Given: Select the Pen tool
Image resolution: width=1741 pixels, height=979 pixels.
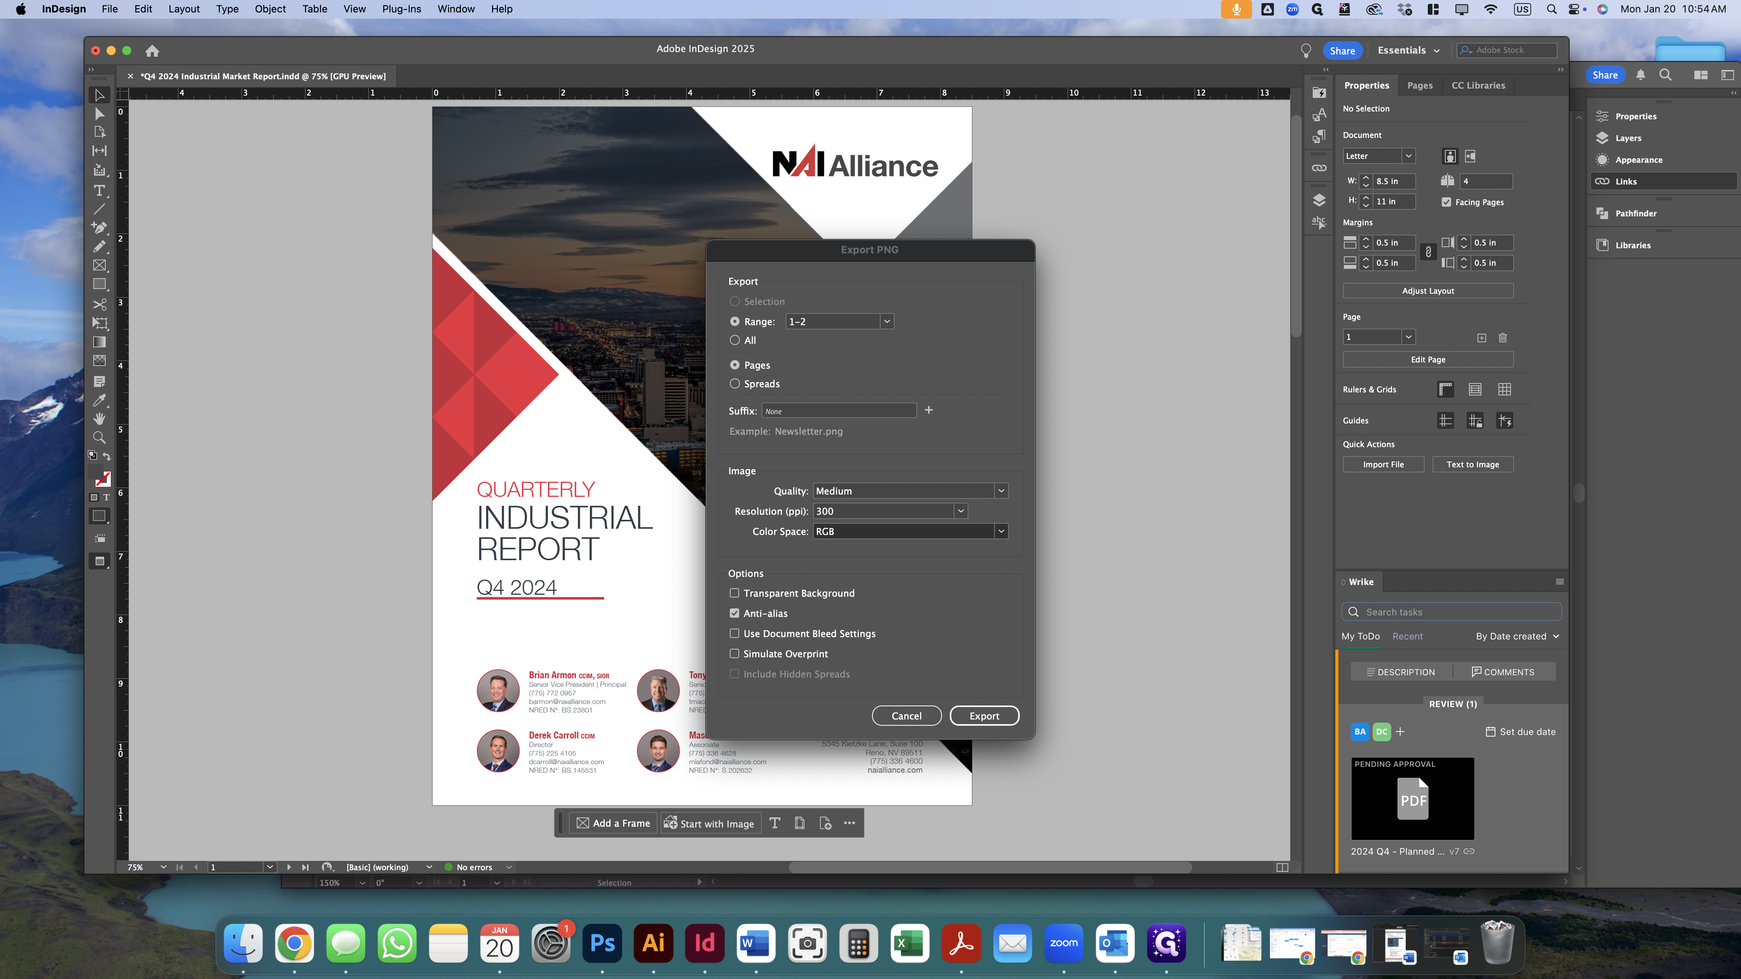Looking at the screenshot, I should click(x=99, y=228).
